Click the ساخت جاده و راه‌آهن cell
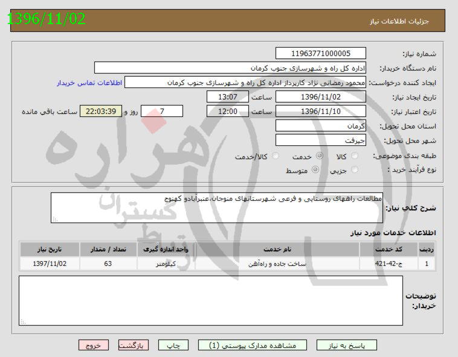The height and width of the screenshot is (357, 458). pos(277,264)
